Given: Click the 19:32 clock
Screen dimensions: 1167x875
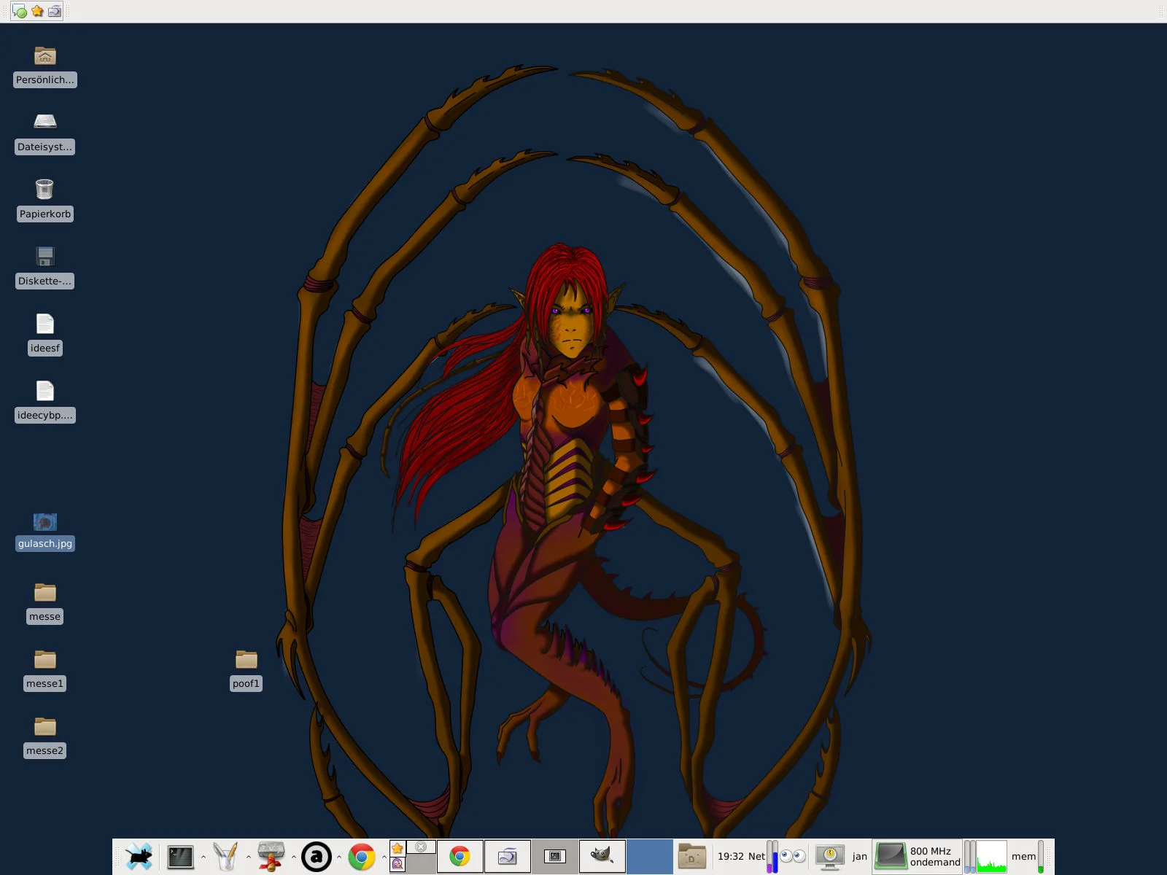Looking at the screenshot, I should [731, 857].
